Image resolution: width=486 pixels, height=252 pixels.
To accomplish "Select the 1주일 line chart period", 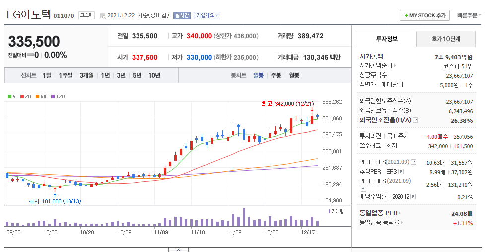I will [66, 75].
